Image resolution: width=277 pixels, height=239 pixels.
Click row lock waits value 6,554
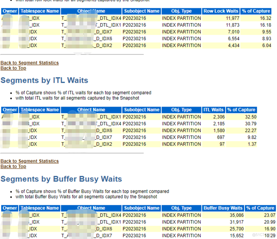[x=233, y=39]
